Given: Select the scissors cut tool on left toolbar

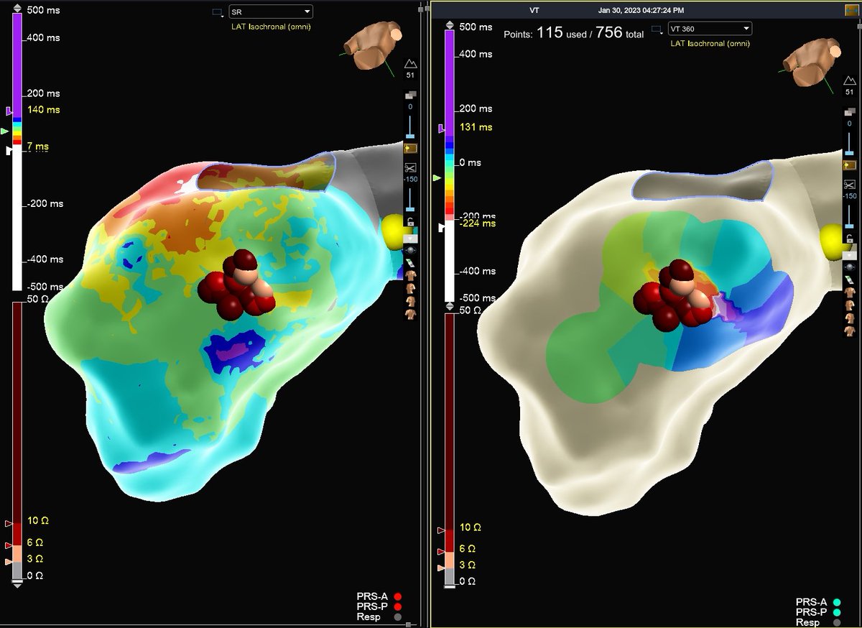Looking at the screenshot, I should pos(411,168).
